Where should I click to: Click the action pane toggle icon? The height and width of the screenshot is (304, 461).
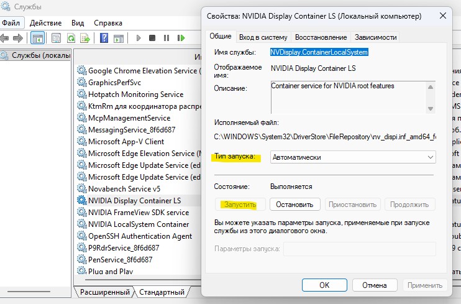[x=119, y=38]
